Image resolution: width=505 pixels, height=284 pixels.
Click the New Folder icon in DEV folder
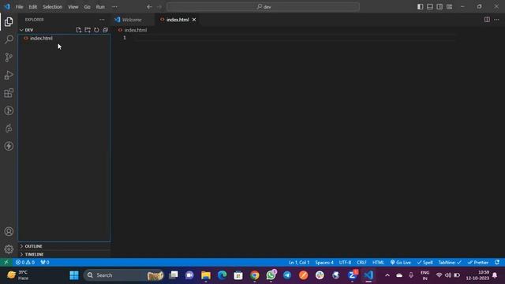click(x=88, y=30)
